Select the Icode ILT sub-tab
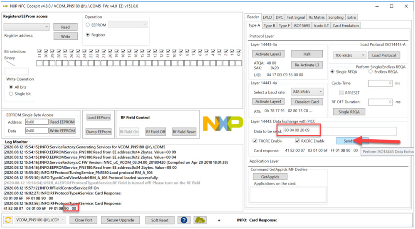Image resolution: width=415 pixels, height=229 pixels. 321,26
